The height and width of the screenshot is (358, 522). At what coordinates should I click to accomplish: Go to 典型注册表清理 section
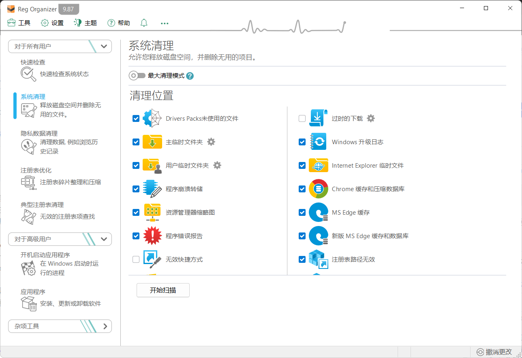coord(42,205)
